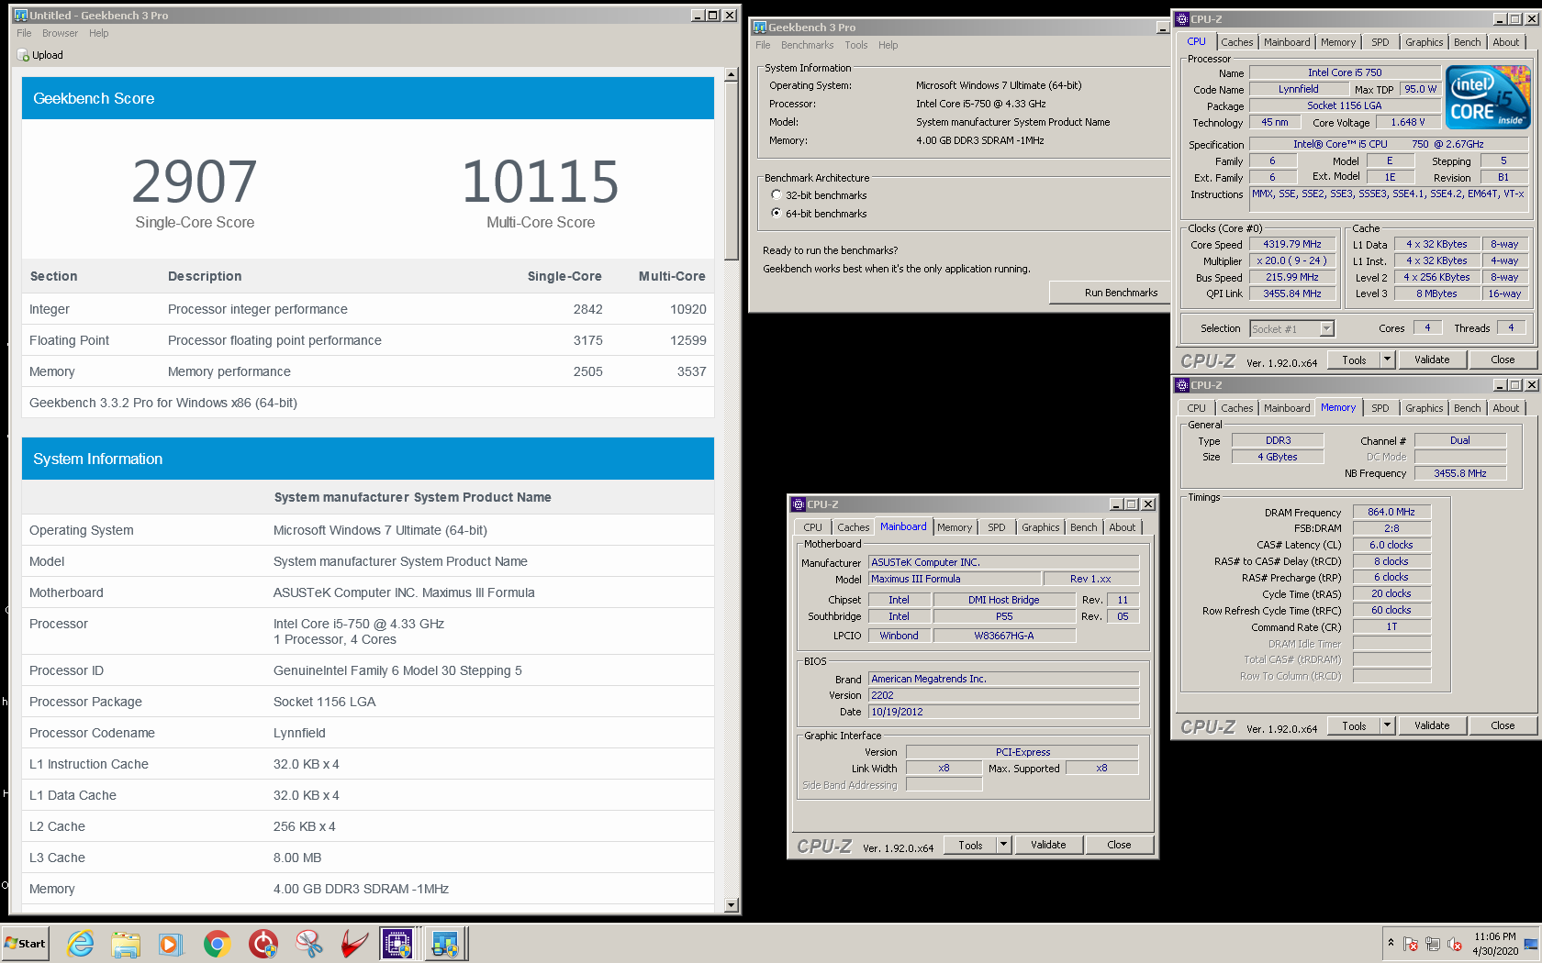Click the volume speaker tray icon

(1455, 944)
